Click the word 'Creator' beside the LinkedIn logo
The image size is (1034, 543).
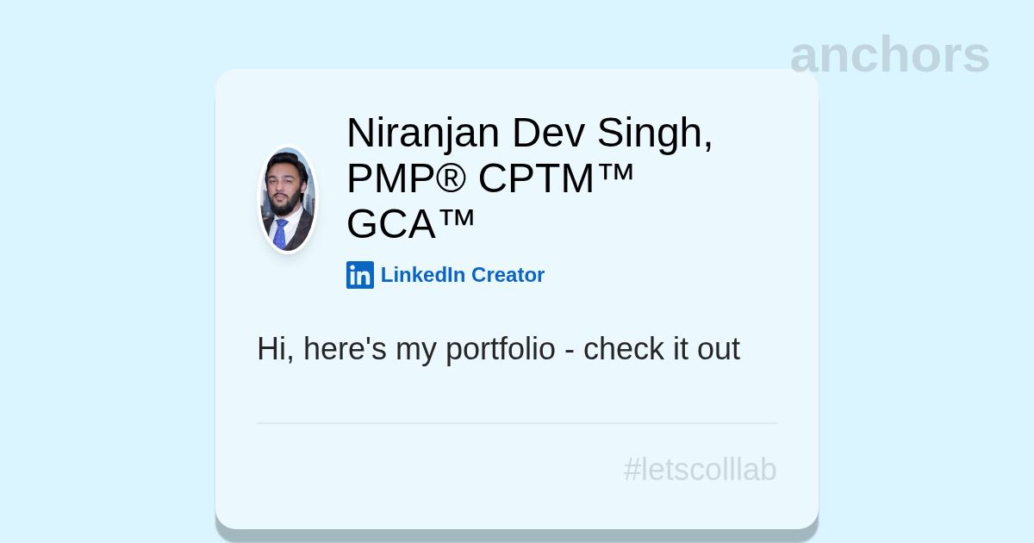(508, 275)
